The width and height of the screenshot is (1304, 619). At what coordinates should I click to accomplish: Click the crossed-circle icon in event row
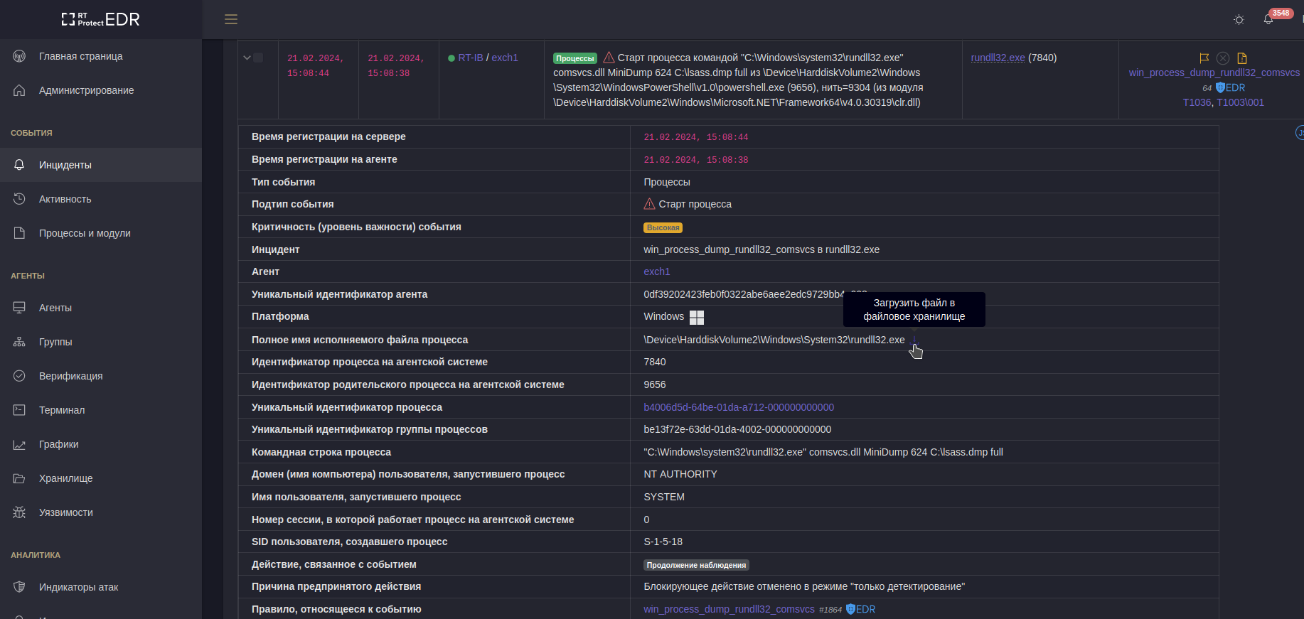point(1223,58)
